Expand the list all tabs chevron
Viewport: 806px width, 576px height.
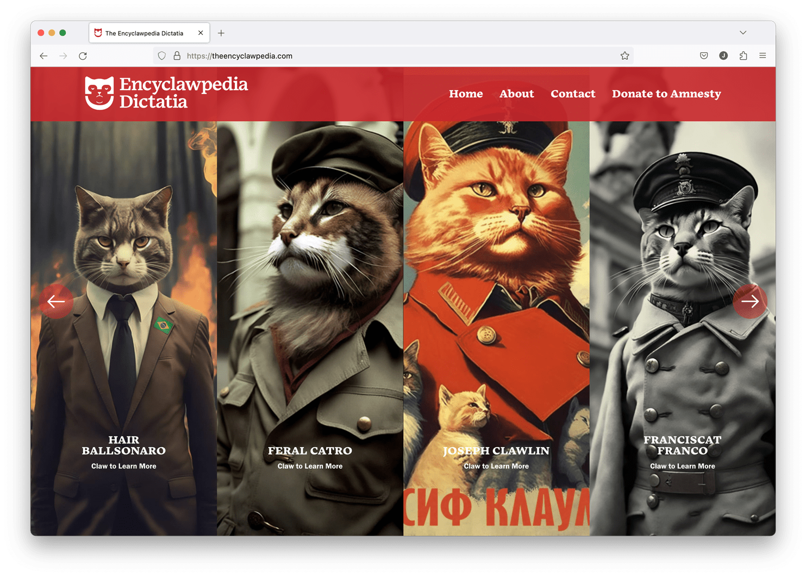(x=743, y=33)
